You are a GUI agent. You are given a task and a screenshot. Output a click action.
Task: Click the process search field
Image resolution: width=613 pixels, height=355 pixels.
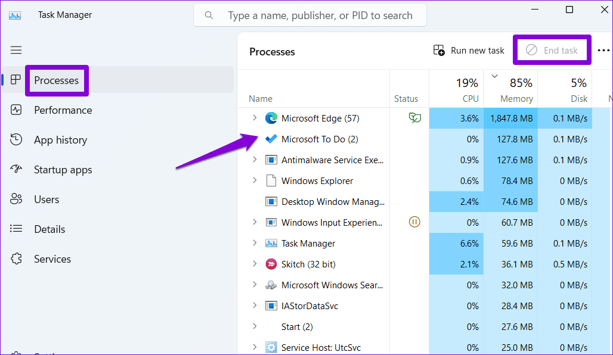tap(309, 15)
